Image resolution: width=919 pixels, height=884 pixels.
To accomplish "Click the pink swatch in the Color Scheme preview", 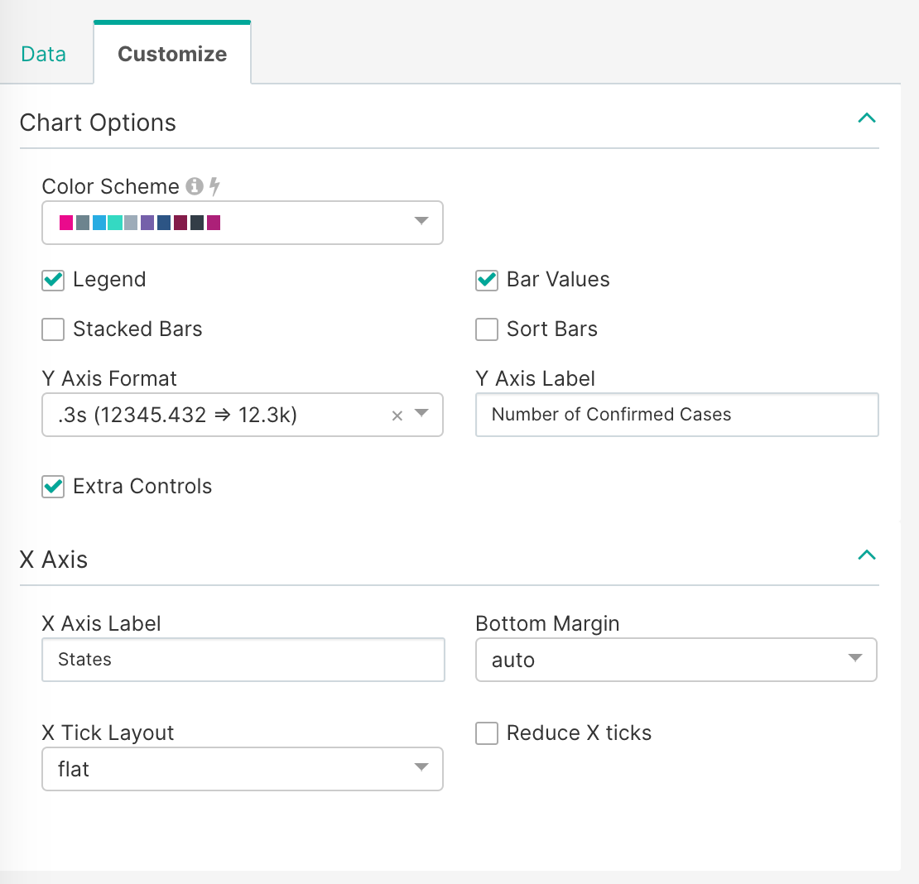I will tap(67, 223).
